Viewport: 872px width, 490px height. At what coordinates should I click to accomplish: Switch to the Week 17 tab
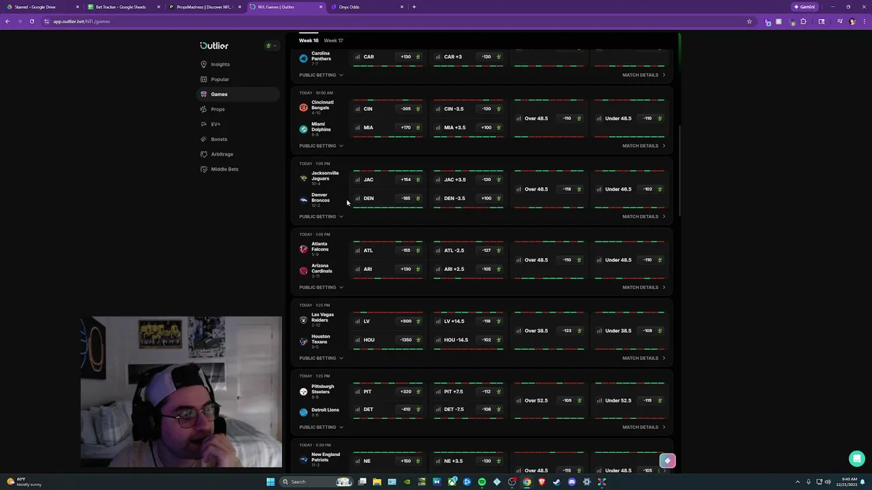pyautogui.click(x=333, y=40)
